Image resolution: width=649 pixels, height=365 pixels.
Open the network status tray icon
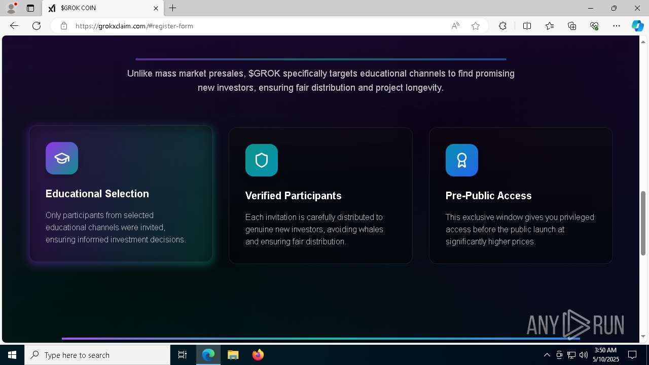(571, 355)
